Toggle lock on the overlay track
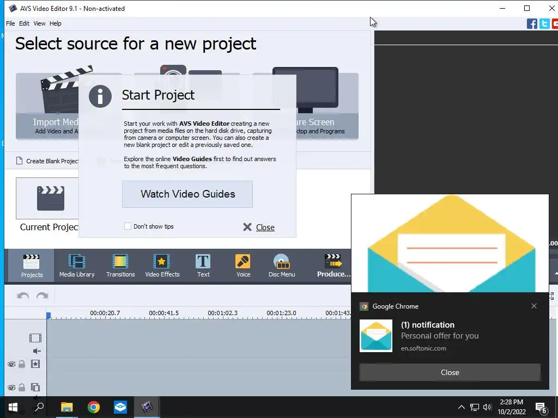 22,387
